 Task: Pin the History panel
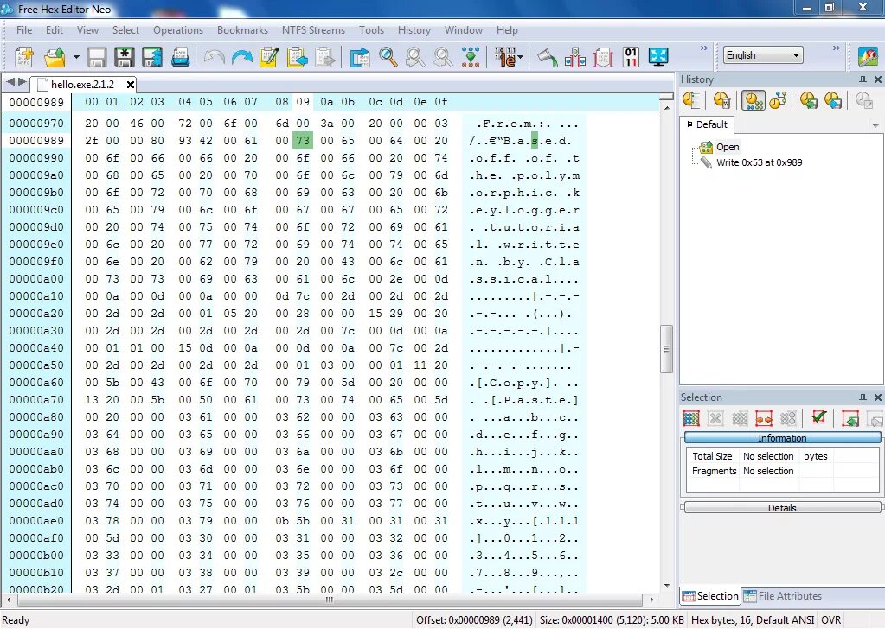(x=863, y=79)
